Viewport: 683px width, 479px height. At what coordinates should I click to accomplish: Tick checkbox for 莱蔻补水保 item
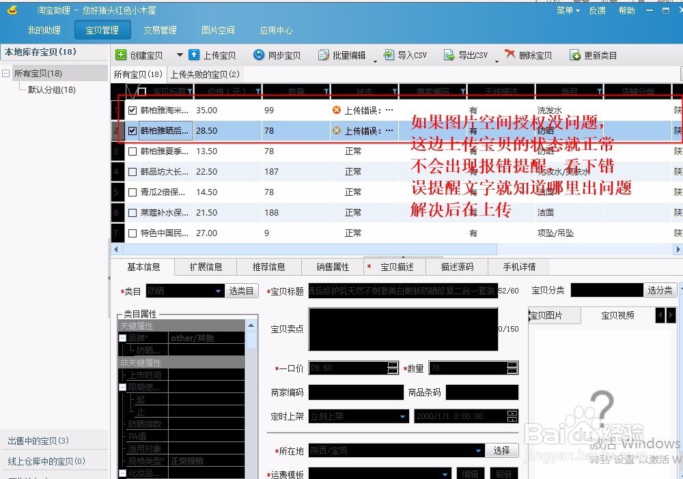point(133,213)
